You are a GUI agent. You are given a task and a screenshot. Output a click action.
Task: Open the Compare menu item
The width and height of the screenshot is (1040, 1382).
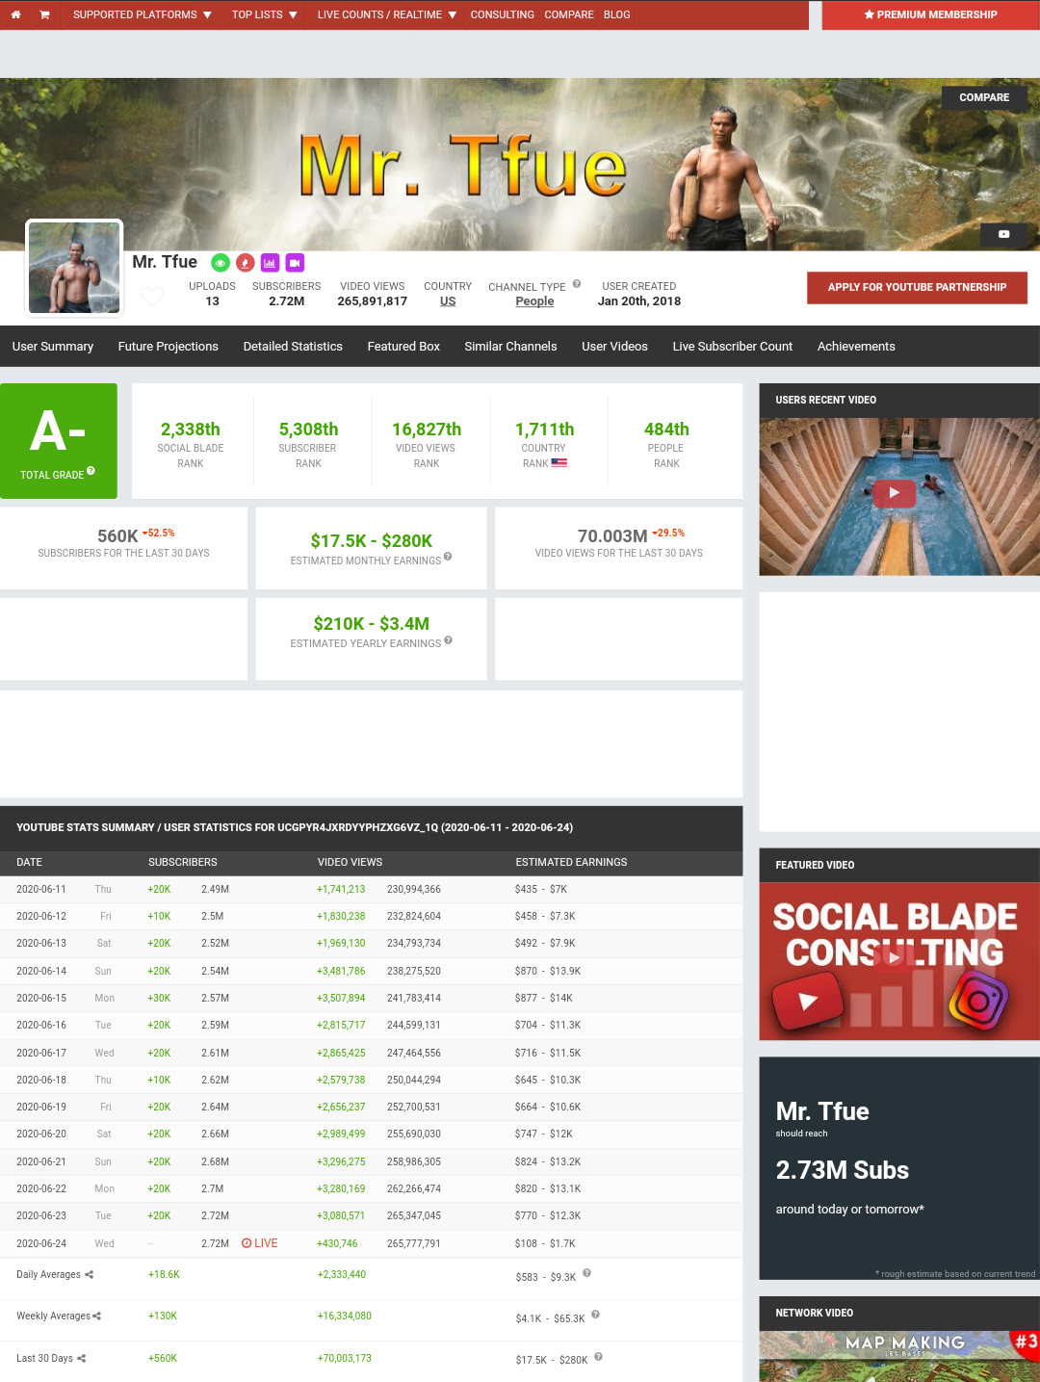(x=569, y=14)
